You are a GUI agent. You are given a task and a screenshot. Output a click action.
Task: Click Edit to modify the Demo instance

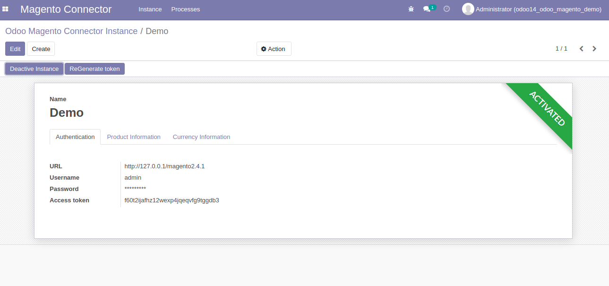tap(15, 48)
